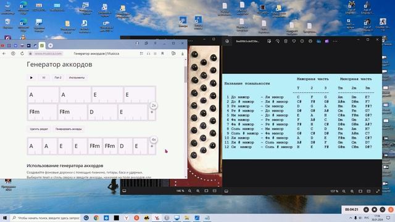Add a chord with plus in second section
395x222 pixels.
[x=152, y=146]
